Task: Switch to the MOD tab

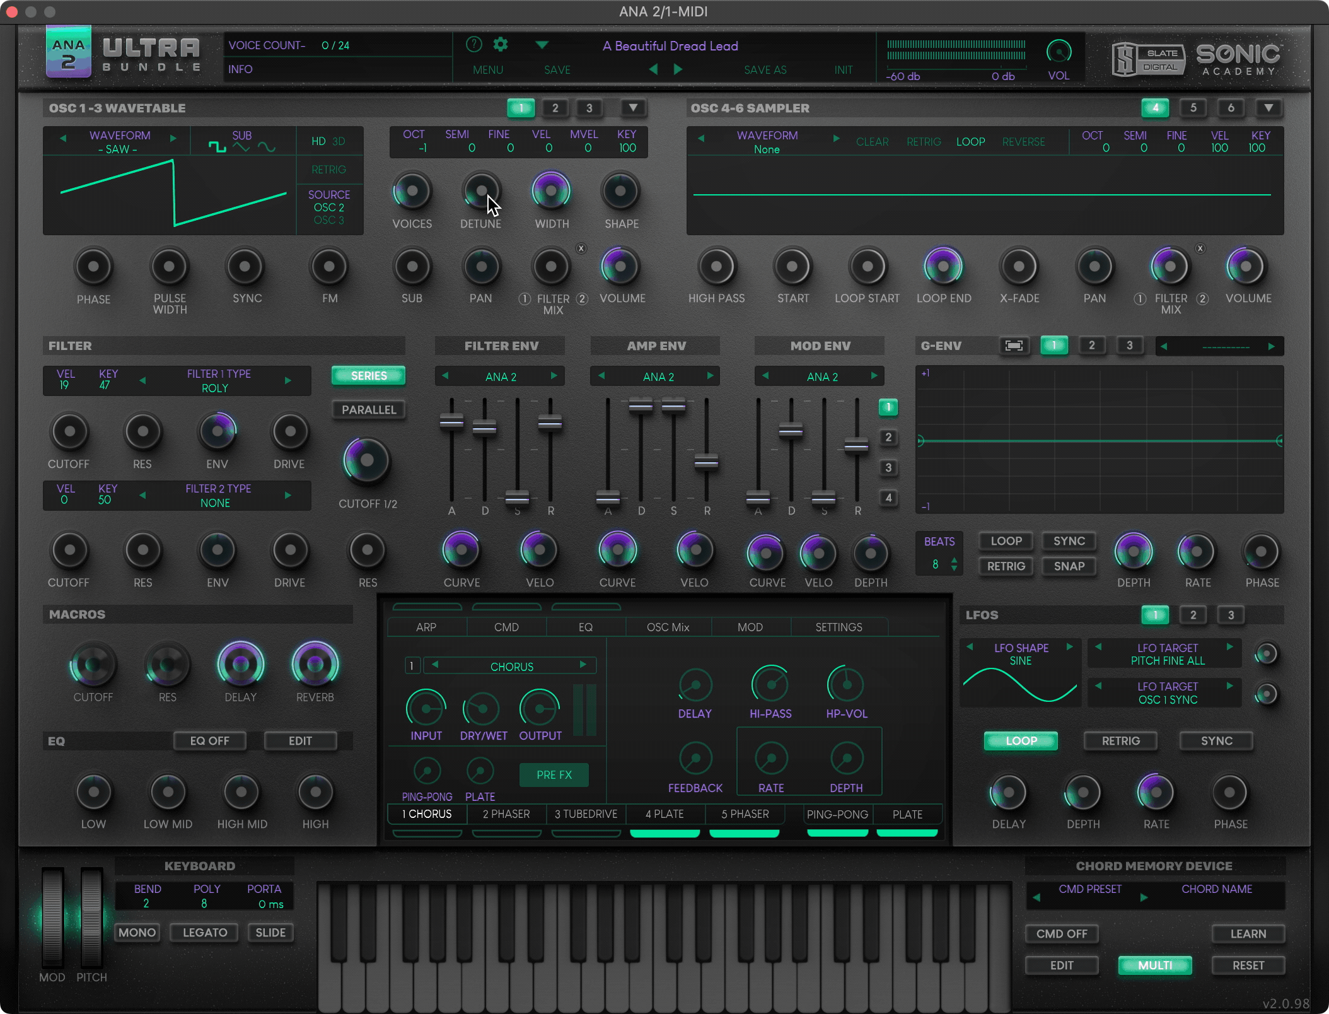Action: [x=750, y=627]
